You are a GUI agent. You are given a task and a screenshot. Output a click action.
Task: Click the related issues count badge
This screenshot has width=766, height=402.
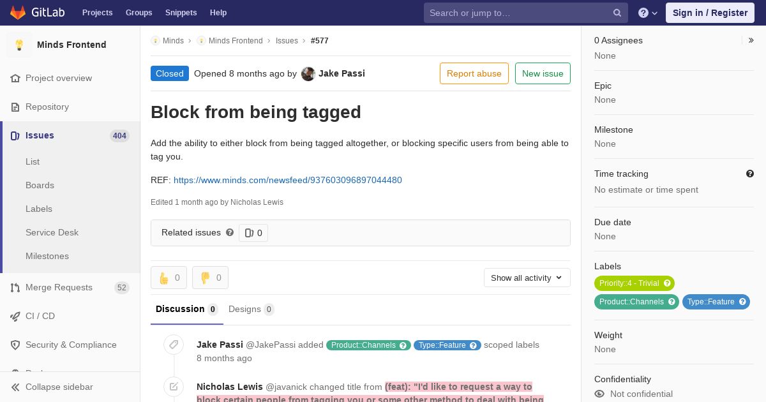coord(253,233)
